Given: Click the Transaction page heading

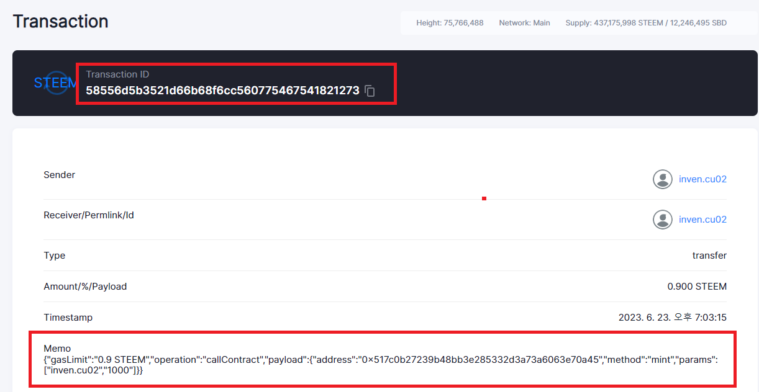Looking at the screenshot, I should [x=60, y=21].
